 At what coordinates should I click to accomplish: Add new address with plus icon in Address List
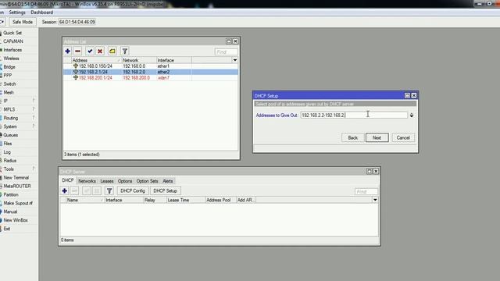pos(68,51)
